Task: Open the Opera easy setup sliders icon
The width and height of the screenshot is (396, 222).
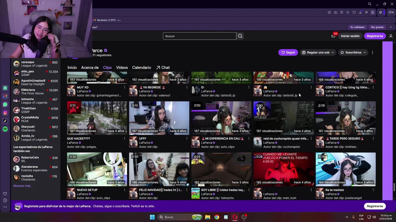Action: [x=366, y=12]
